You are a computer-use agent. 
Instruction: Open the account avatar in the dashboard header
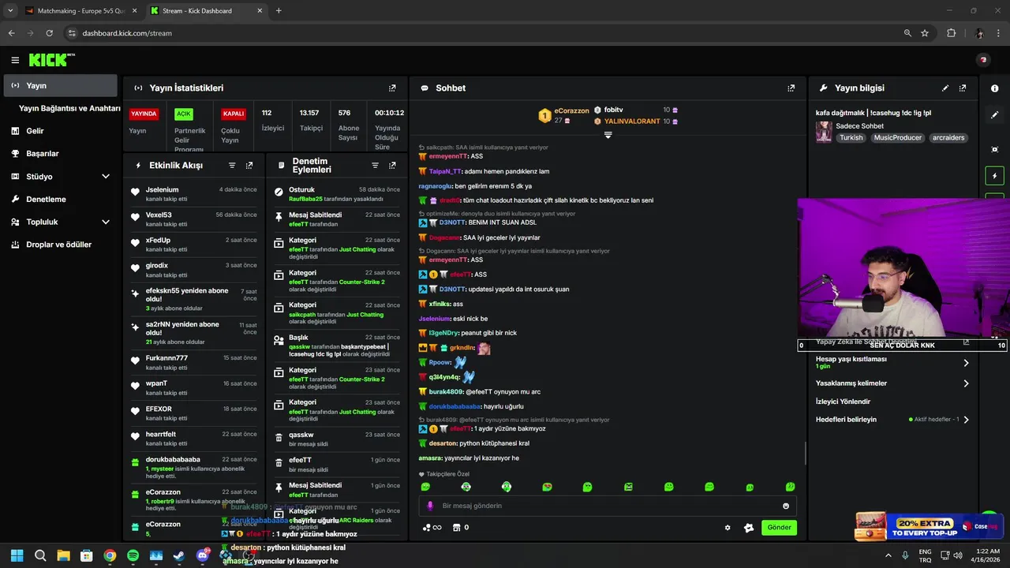tap(983, 60)
